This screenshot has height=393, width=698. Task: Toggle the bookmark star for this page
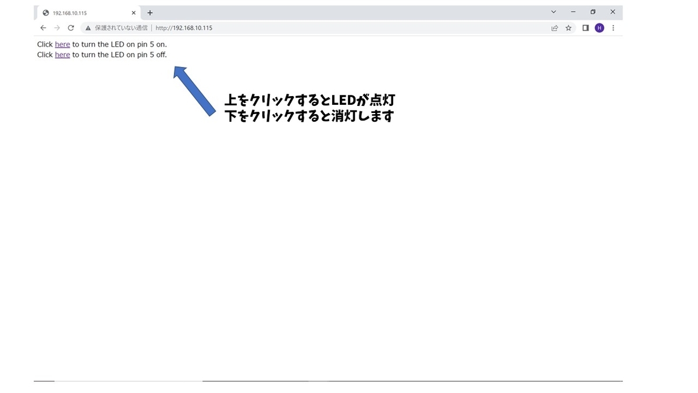click(x=568, y=27)
